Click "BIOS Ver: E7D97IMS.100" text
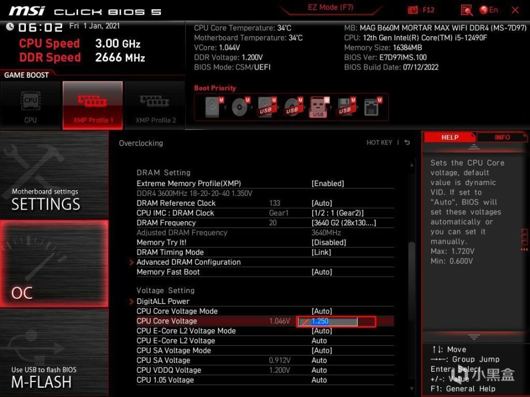The width and height of the screenshot is (530, 397). click(x=385, y=57)
